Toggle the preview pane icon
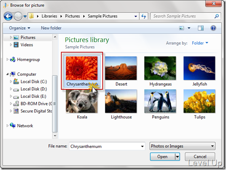226x170 pixels. [200, 28]
